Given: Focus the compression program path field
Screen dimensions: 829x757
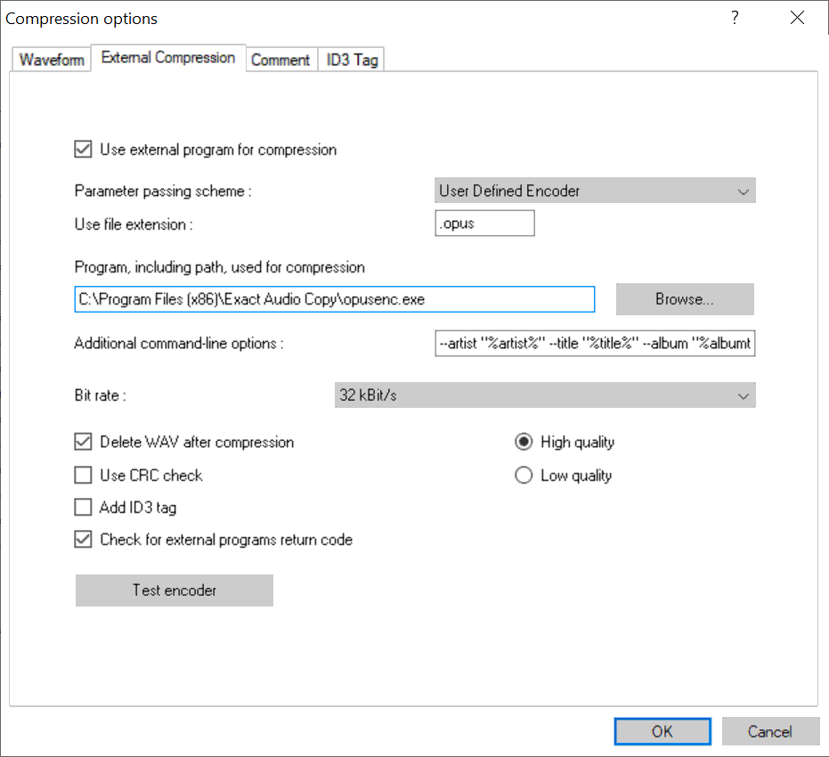Looking at the screenshot, I should pos(334,299).
